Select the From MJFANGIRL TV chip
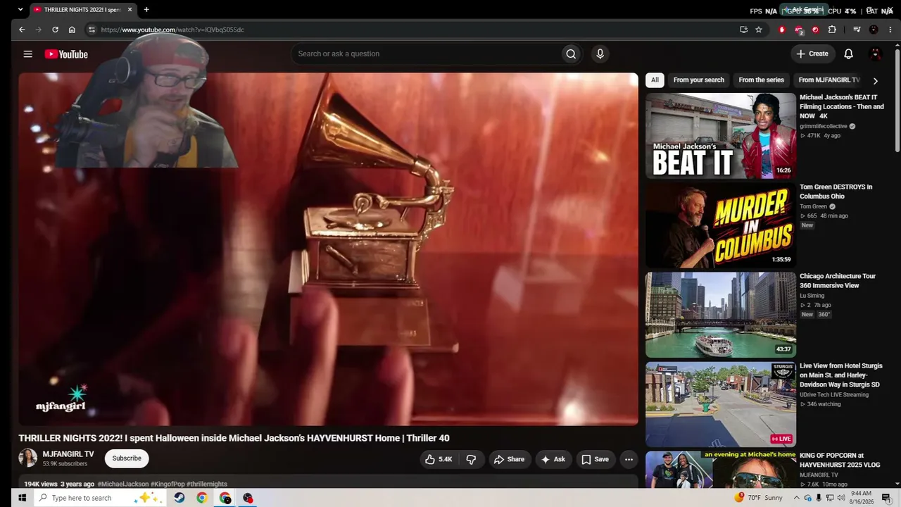901x507 pixels. tap(829, 80)
